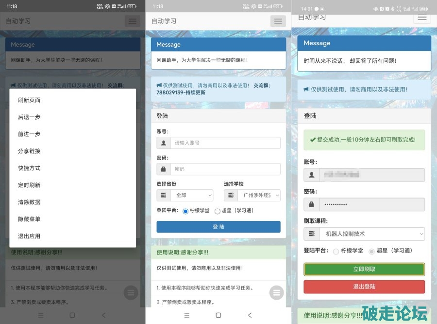Click the megaphone icon in the notice without 交流群
The height and width of the screenshot is (324, 437).
pyautogui.click(x=306, y=90)
